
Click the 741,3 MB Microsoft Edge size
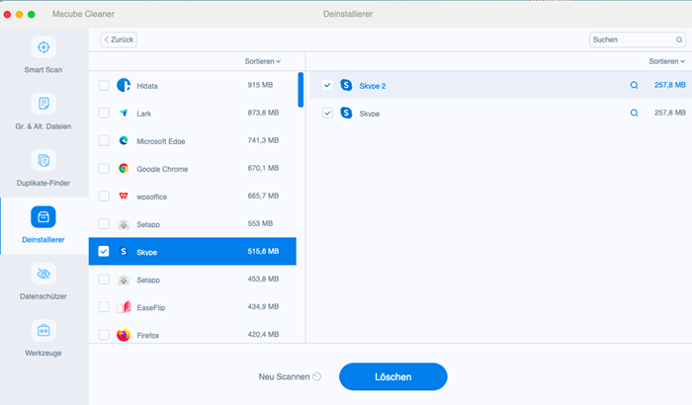pos(263,140)
